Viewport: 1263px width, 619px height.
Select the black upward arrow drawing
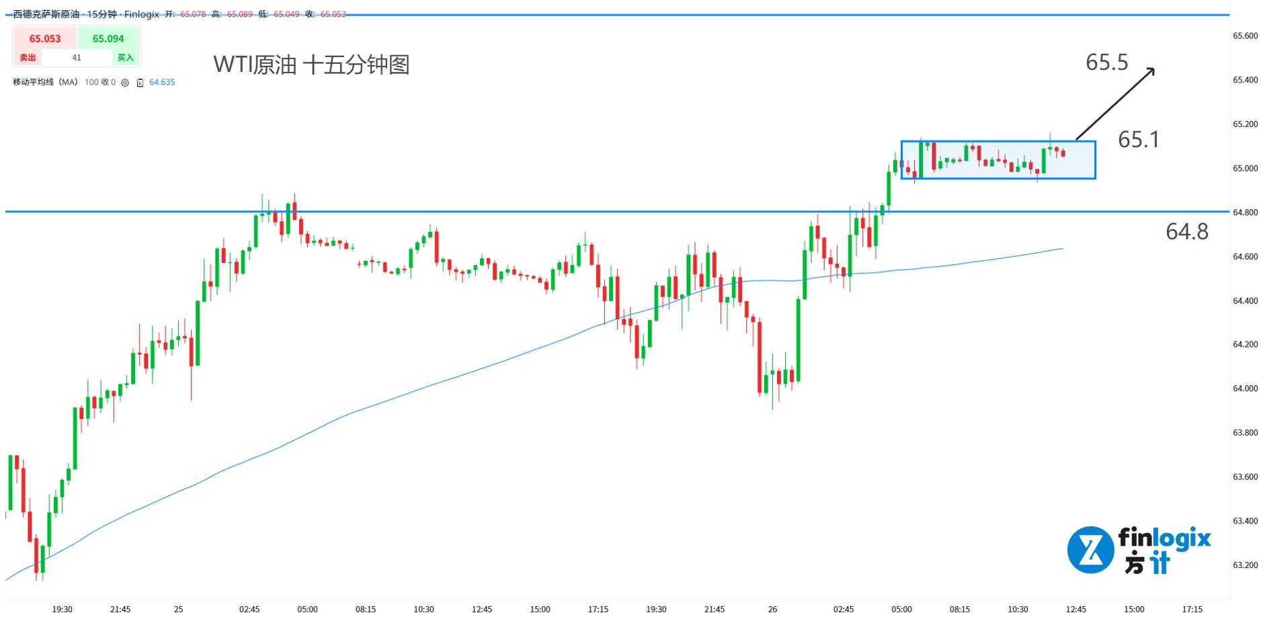[x=1116, y=104]
